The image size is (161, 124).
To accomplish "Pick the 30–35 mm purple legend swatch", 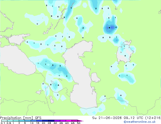I will pos(57,121).
